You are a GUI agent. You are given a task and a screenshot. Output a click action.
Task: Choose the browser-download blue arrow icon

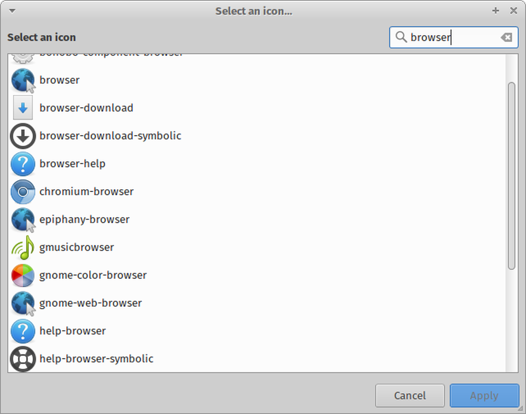(x=23, y=108)
